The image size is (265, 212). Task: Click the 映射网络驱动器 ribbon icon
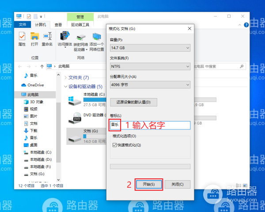[81, 42]
